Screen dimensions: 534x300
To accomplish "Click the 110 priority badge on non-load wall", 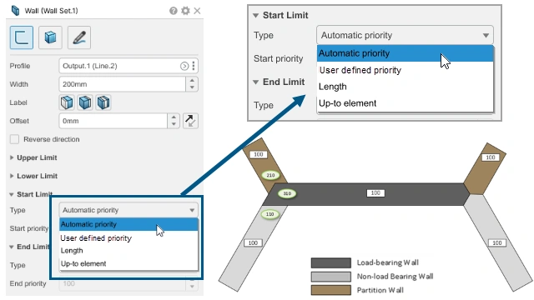I will pyautogui.click(x=270, y=214).
